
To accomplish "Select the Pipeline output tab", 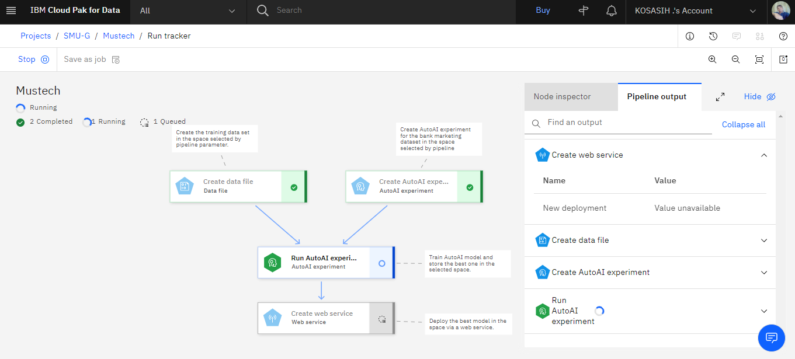I will tap(659, 97).
